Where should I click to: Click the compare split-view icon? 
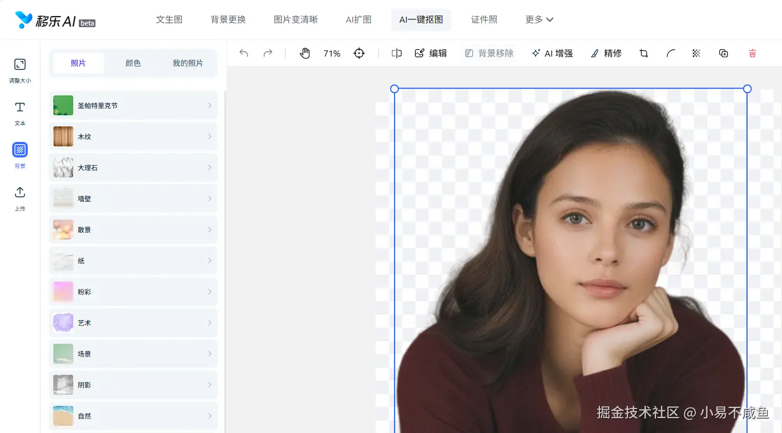(x=396, y=53)
